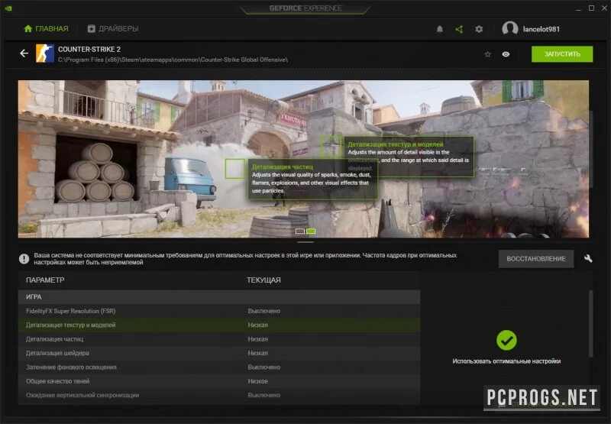Click the game preview screenshot

pos(303,159)
